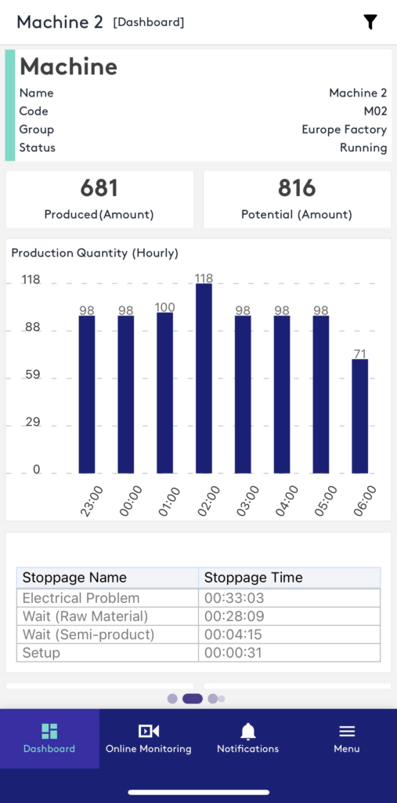Open the Menu tab label
The image size is (397, 803).
tap(347, 749)
